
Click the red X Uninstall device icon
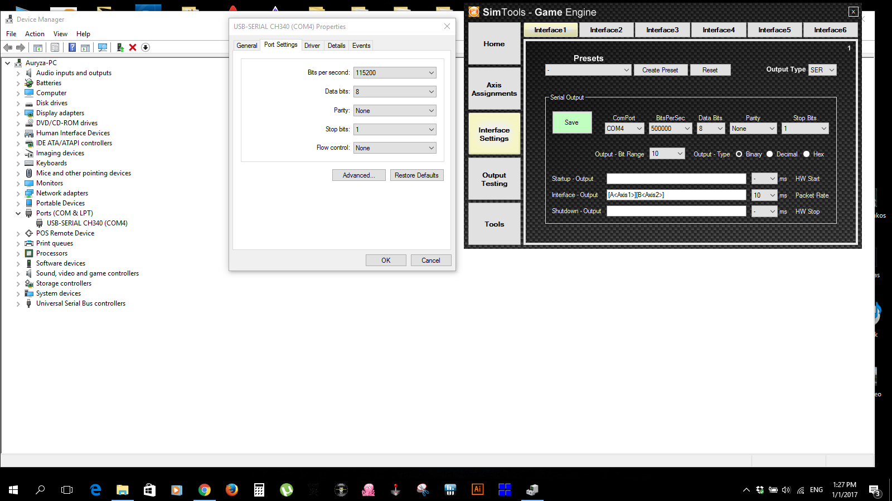133,47
